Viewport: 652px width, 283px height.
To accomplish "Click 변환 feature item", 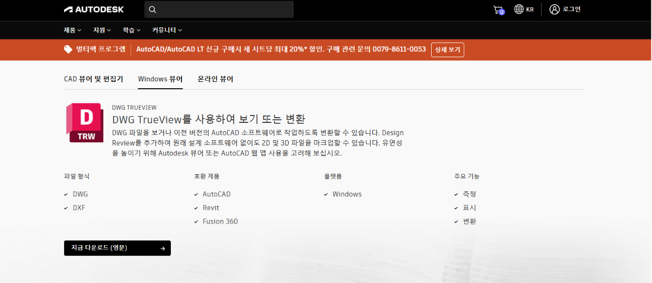I will pyautogui.click(x=470, y=222).
